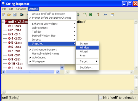The height and width of the screenshot is (101, 138).
Task: Select tree item 8 <$l>
Action: [x=16, y=55]
